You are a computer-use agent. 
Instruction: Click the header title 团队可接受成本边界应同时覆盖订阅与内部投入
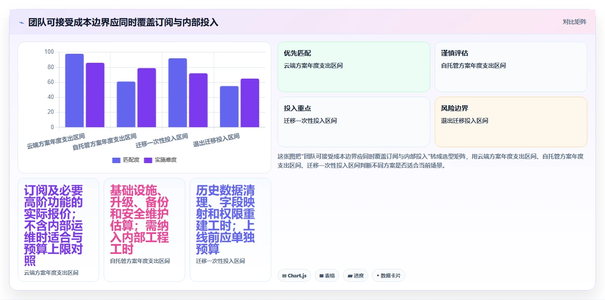click(x=123, y=22)
